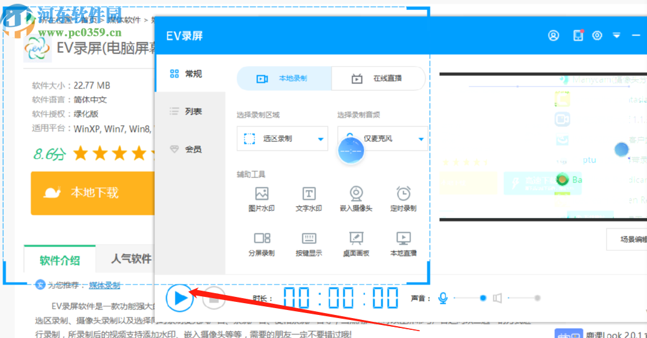Adjust the speaker volume slider
The height and width of the screenshot is (338, 647).
point(524,298)
